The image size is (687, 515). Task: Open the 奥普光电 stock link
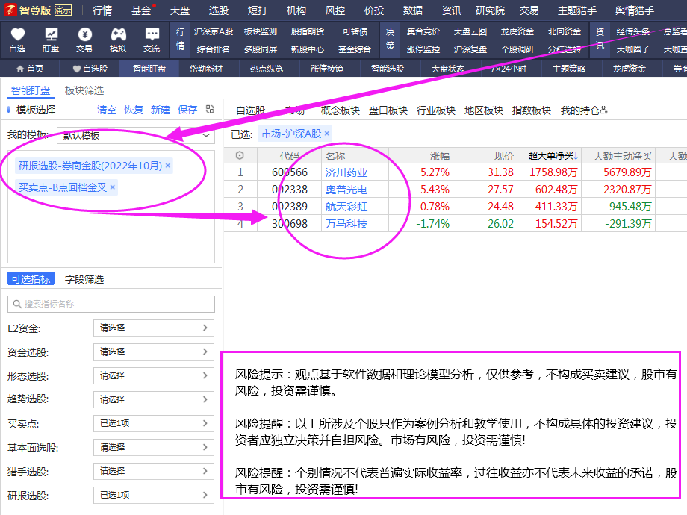point(346,190)
